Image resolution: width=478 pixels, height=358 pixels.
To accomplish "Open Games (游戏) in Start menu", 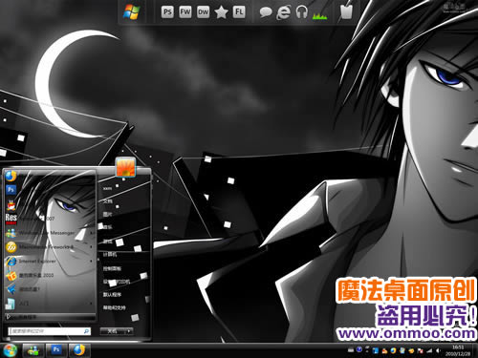I will click(x=107, y=242).
